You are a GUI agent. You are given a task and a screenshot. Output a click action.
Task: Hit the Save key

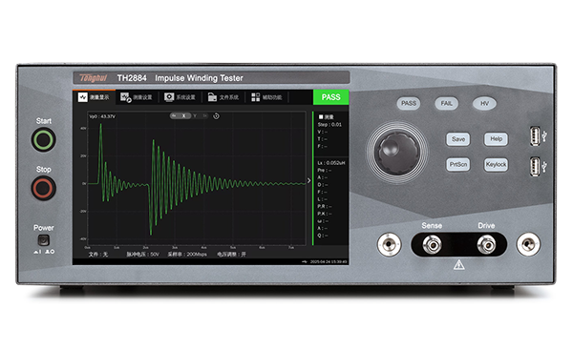457,139
